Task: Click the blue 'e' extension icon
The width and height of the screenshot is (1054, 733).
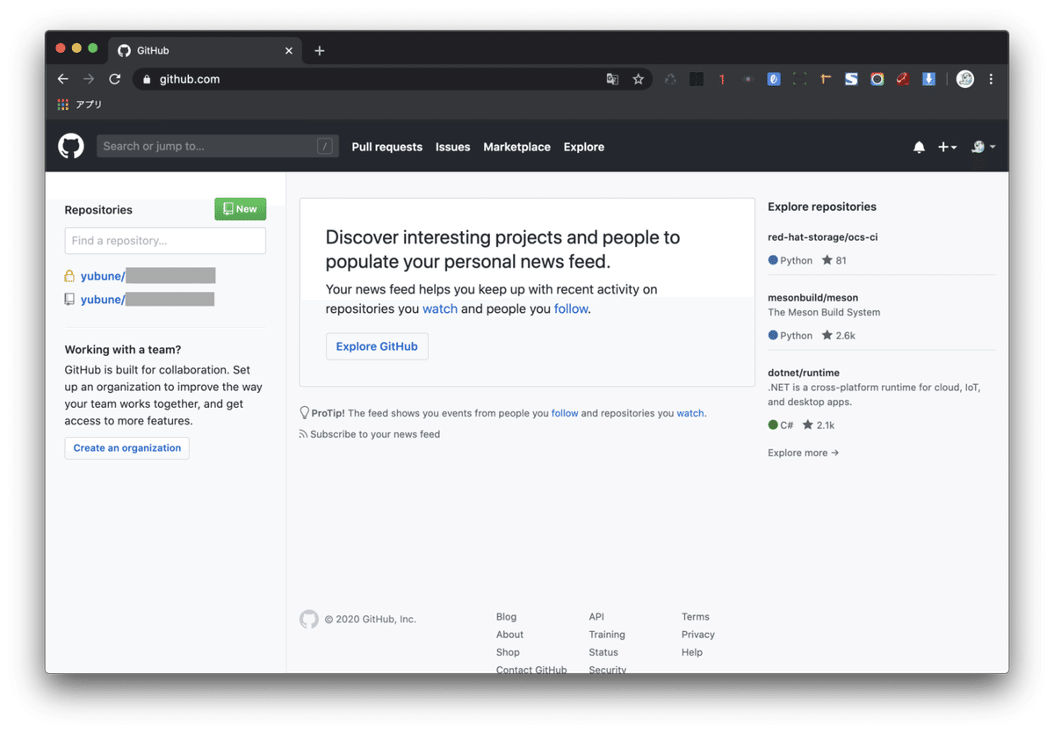Action: [774, 79]
